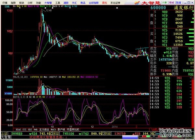195x140 pixels.
Task: Open the 大智慧 menu item
Action: coord(48,3)
